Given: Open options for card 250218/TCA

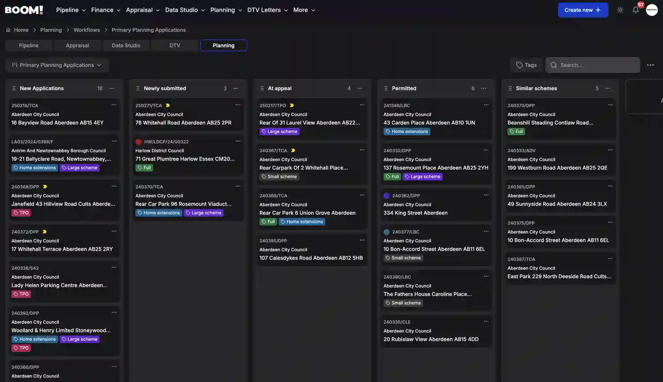Looking at the screenshot, I should (x=114, y=105).
